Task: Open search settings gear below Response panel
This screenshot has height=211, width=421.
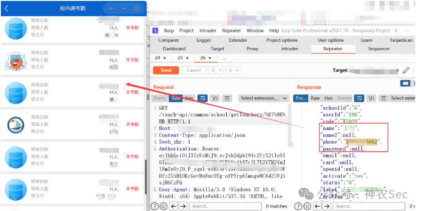Action: coord(307,206)
